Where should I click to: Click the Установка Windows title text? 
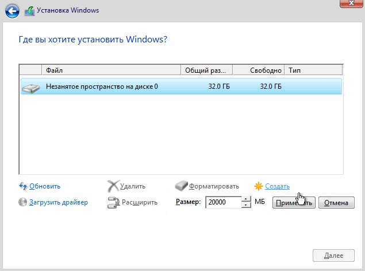tap(68, 10)
